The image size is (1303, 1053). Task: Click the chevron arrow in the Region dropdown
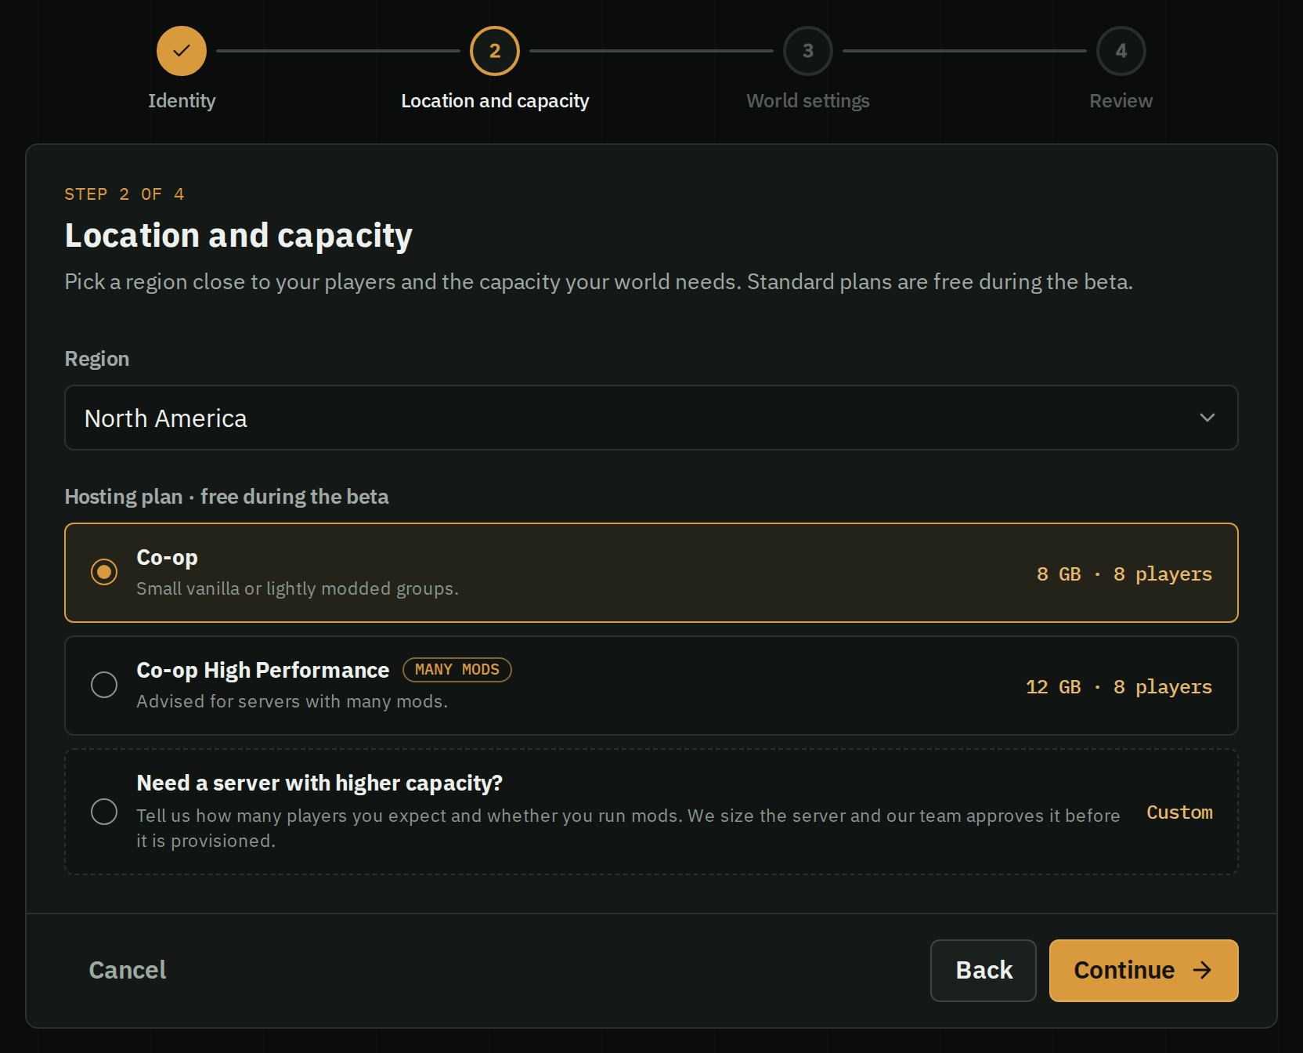(1207, 418)
